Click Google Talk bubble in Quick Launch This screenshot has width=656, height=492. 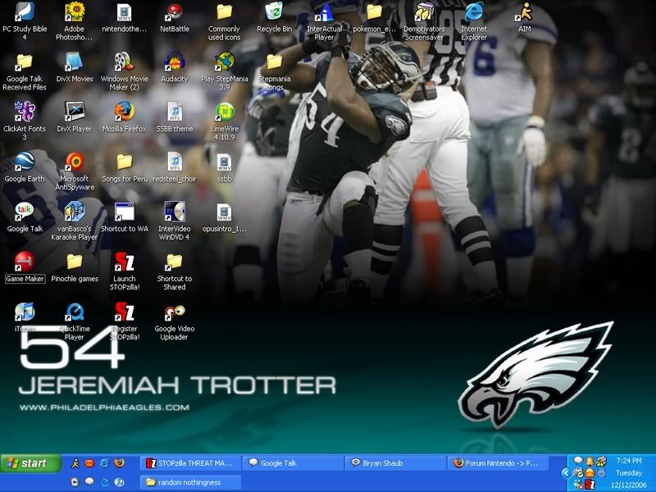(x=89, y=481)
